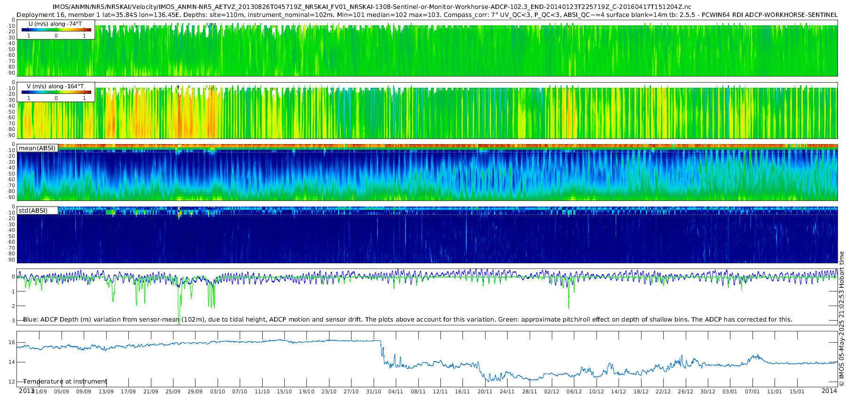Click the ADCP Depth variation description text

[407, 320]
